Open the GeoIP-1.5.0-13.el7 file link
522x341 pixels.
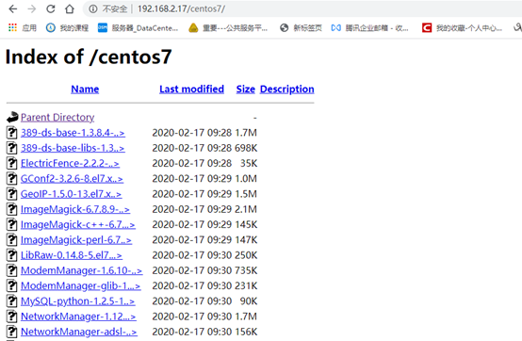click(x=71, y=194)
